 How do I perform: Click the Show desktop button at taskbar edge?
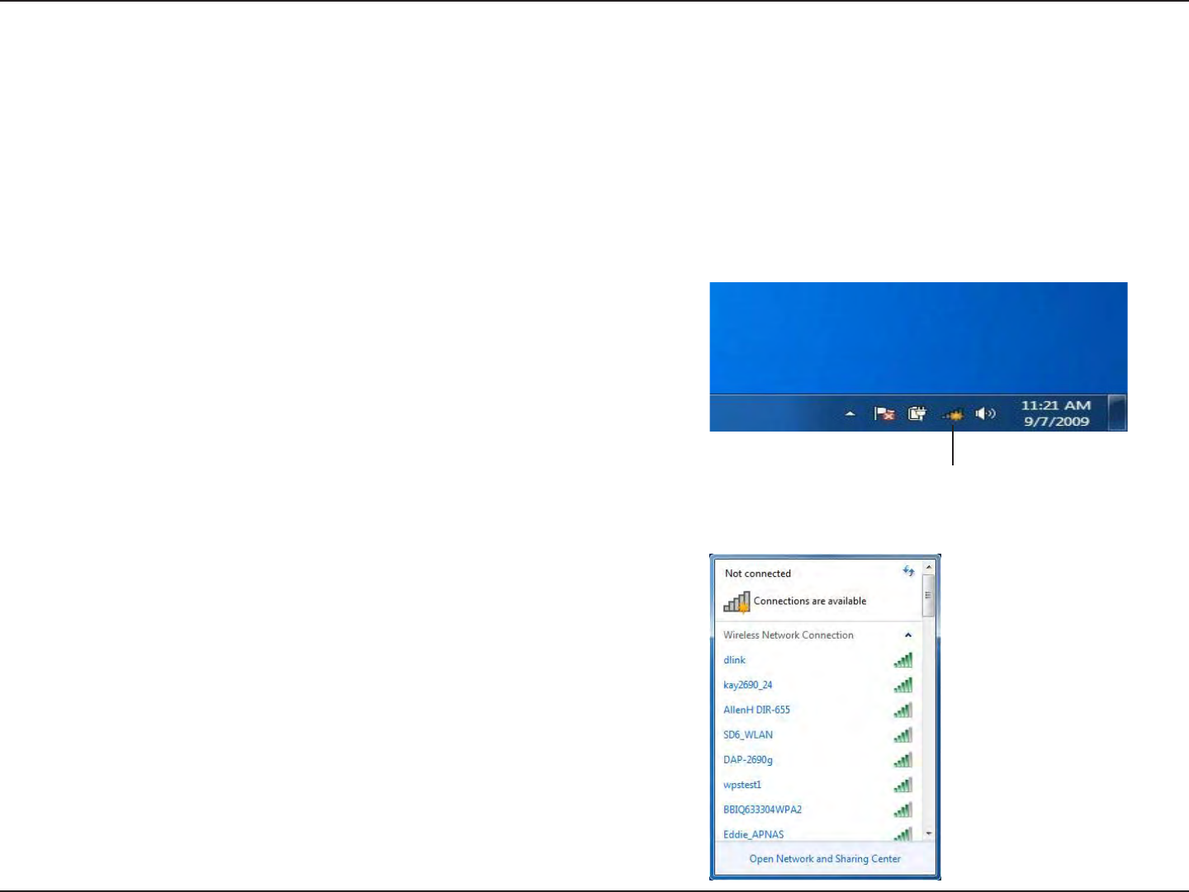pyautogui.click(x=1116, y=413)
